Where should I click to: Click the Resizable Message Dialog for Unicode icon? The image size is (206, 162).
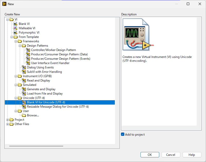24,107
